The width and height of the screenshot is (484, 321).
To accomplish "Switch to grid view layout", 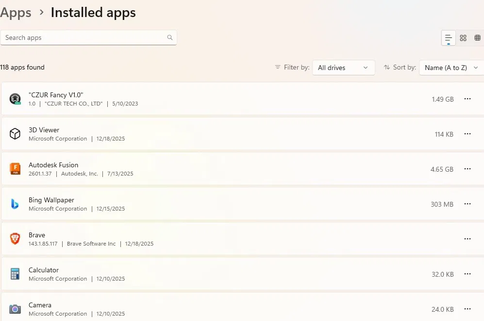I will (463, 37).
